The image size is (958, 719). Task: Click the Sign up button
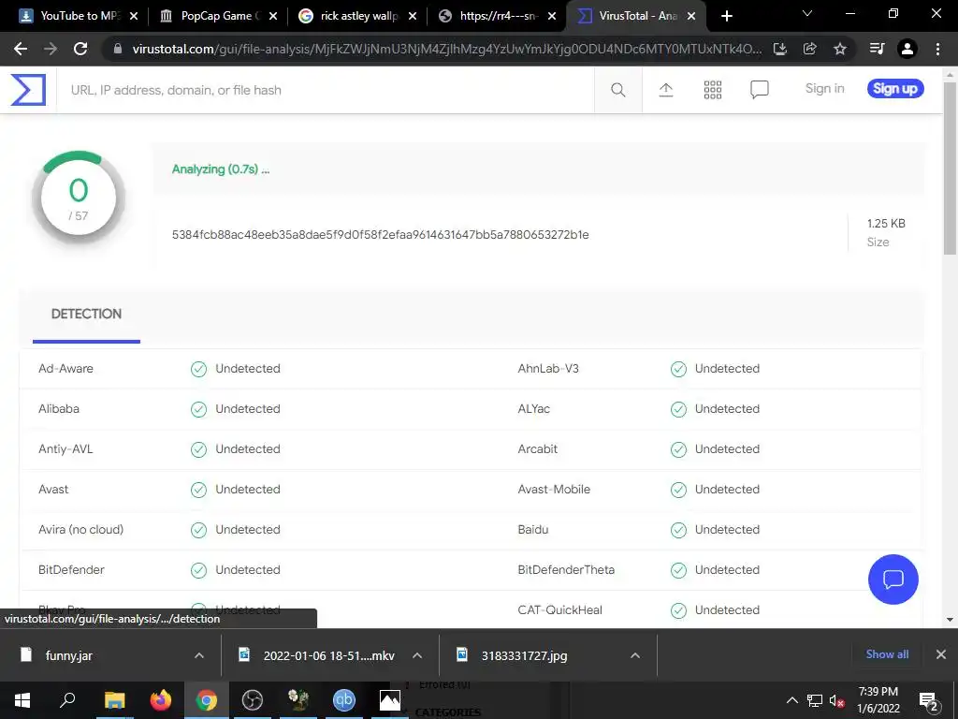point(895,89)
